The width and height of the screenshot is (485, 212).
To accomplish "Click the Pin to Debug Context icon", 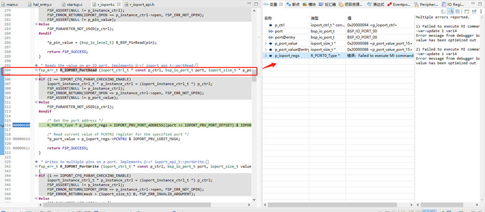I will [x=474, y=11].
